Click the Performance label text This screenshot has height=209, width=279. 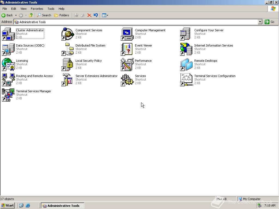pos(143,61)
